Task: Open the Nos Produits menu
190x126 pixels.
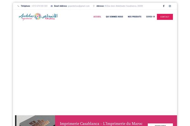Action: (135, 17)
